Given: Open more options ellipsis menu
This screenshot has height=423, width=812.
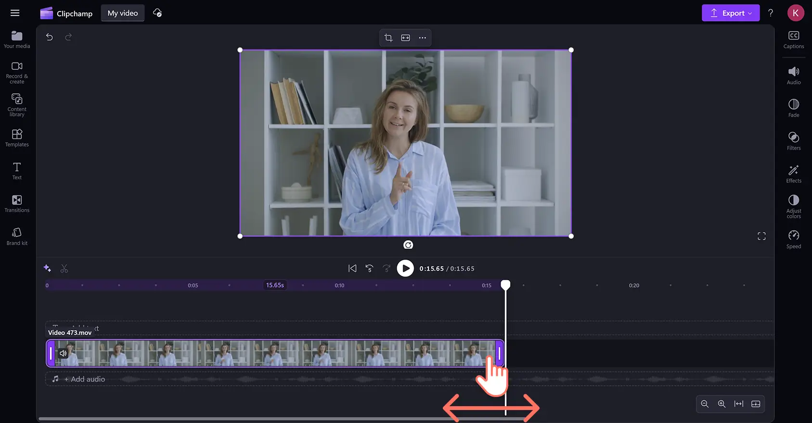Looking at the screenshot, I should coord(423,37).
